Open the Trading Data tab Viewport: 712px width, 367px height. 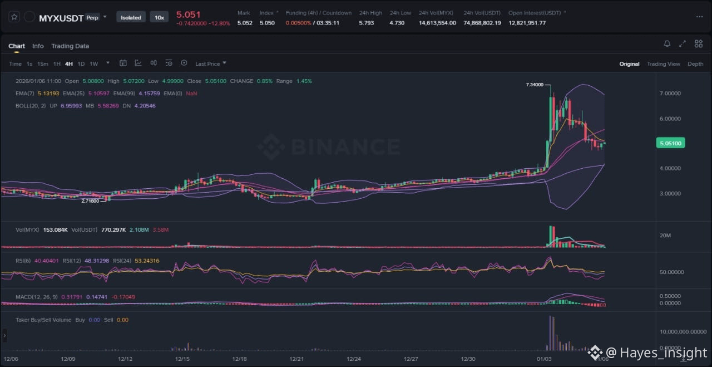coord(70,46)
